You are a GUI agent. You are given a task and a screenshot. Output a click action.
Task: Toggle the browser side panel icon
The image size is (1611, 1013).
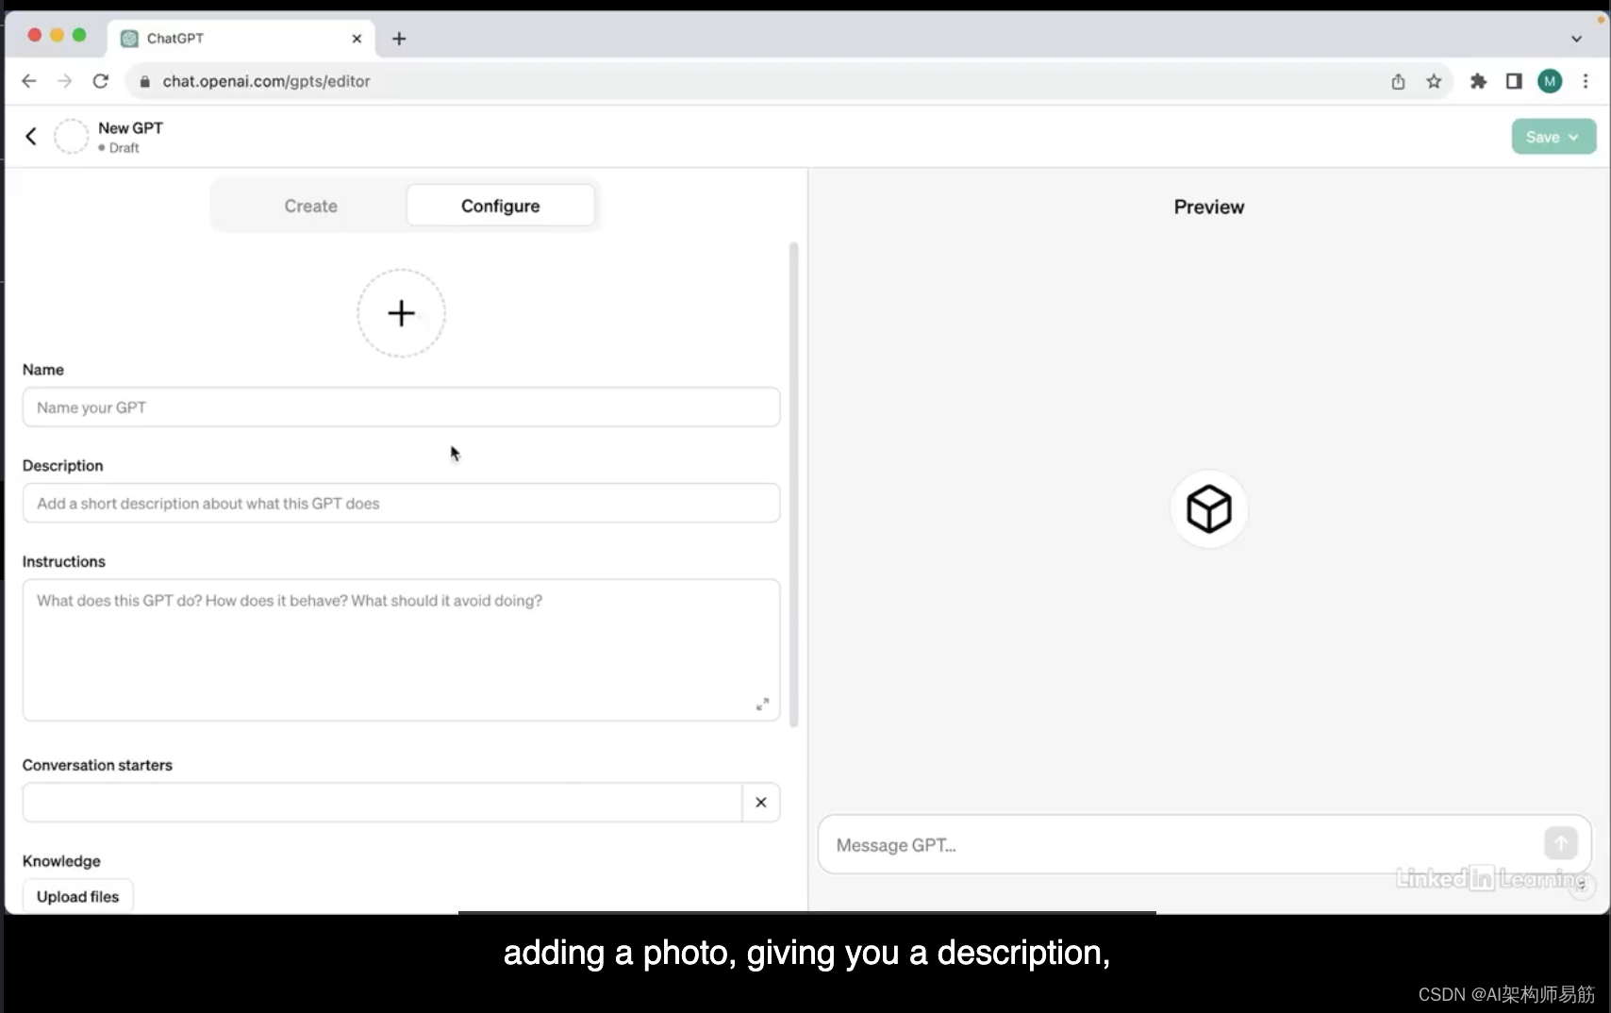point(1514,81)
